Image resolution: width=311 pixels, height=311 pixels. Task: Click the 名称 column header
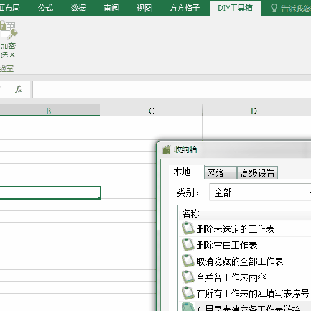[244, 213]
